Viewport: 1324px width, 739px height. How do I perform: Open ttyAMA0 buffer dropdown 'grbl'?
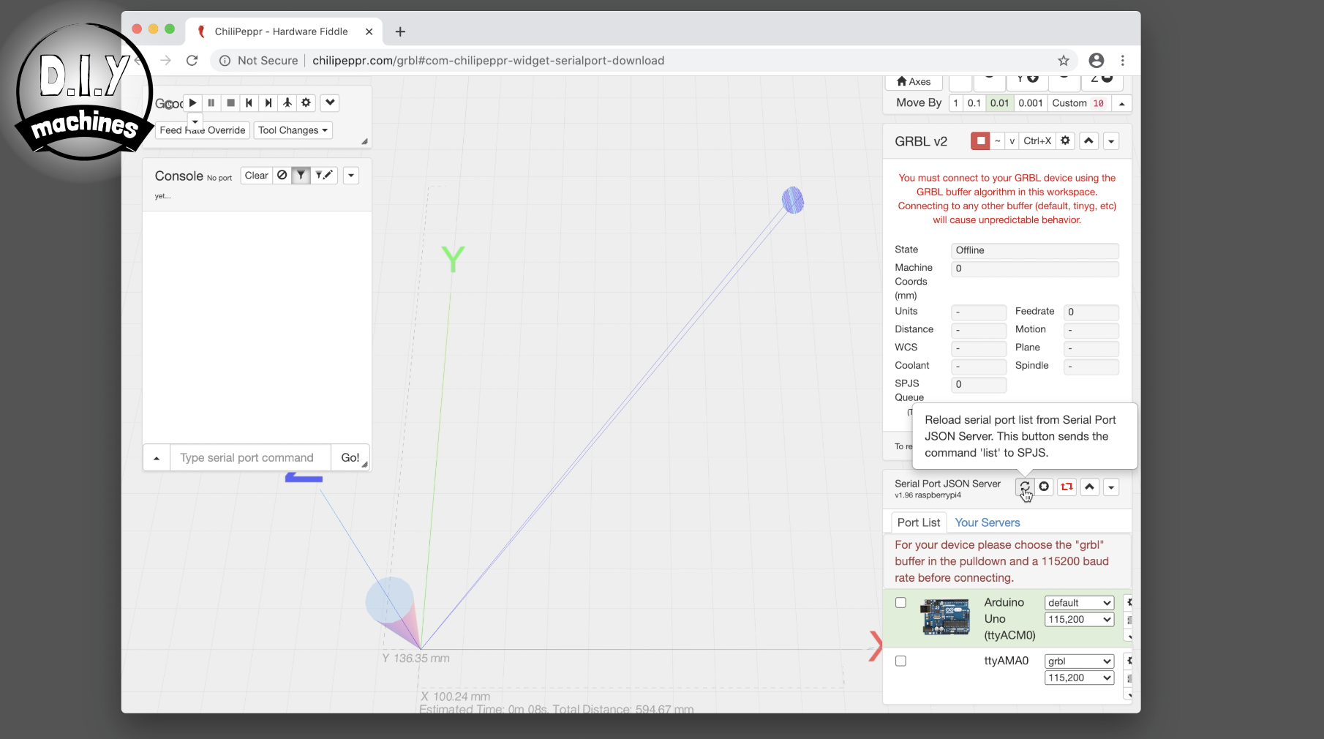coord(1079,661)
